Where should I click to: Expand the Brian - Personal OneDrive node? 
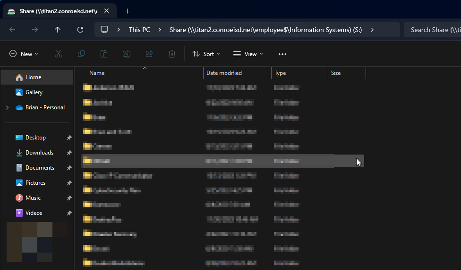(7, 107)
